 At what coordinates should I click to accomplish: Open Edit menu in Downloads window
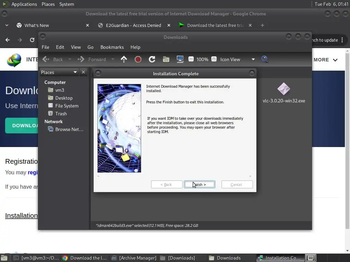click(x=60, y=47)
